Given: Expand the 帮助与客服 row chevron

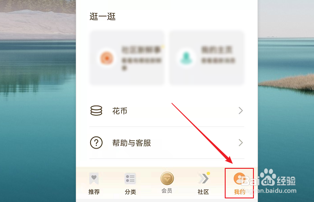Looking at the screenshot, I should [x=241, y=143].
